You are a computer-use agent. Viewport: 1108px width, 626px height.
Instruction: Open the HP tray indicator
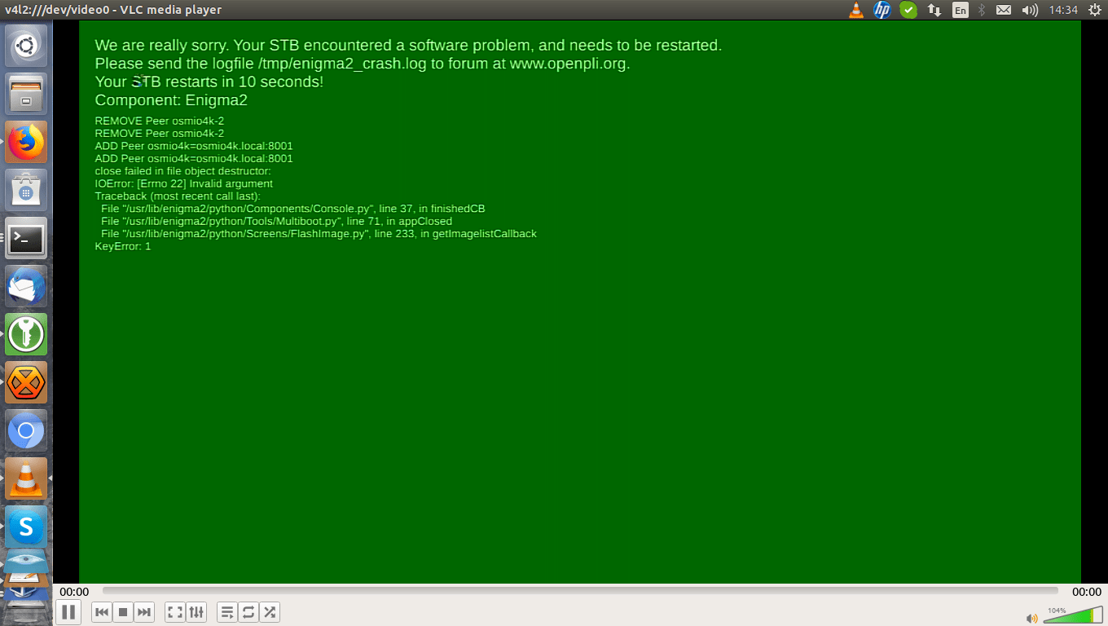pyautogui.click(x=882, y=10)
